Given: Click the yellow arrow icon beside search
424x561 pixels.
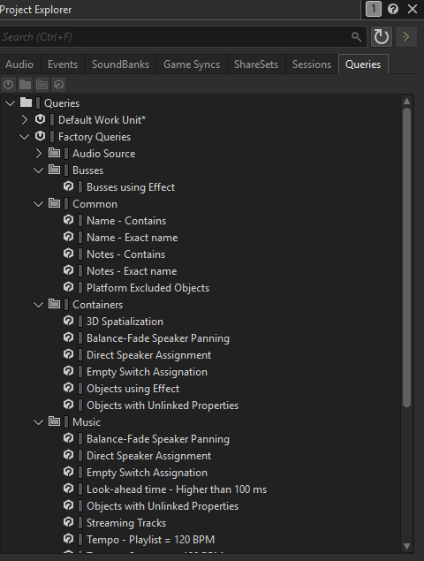Looking at the screenshot, I should click(406, 37).
